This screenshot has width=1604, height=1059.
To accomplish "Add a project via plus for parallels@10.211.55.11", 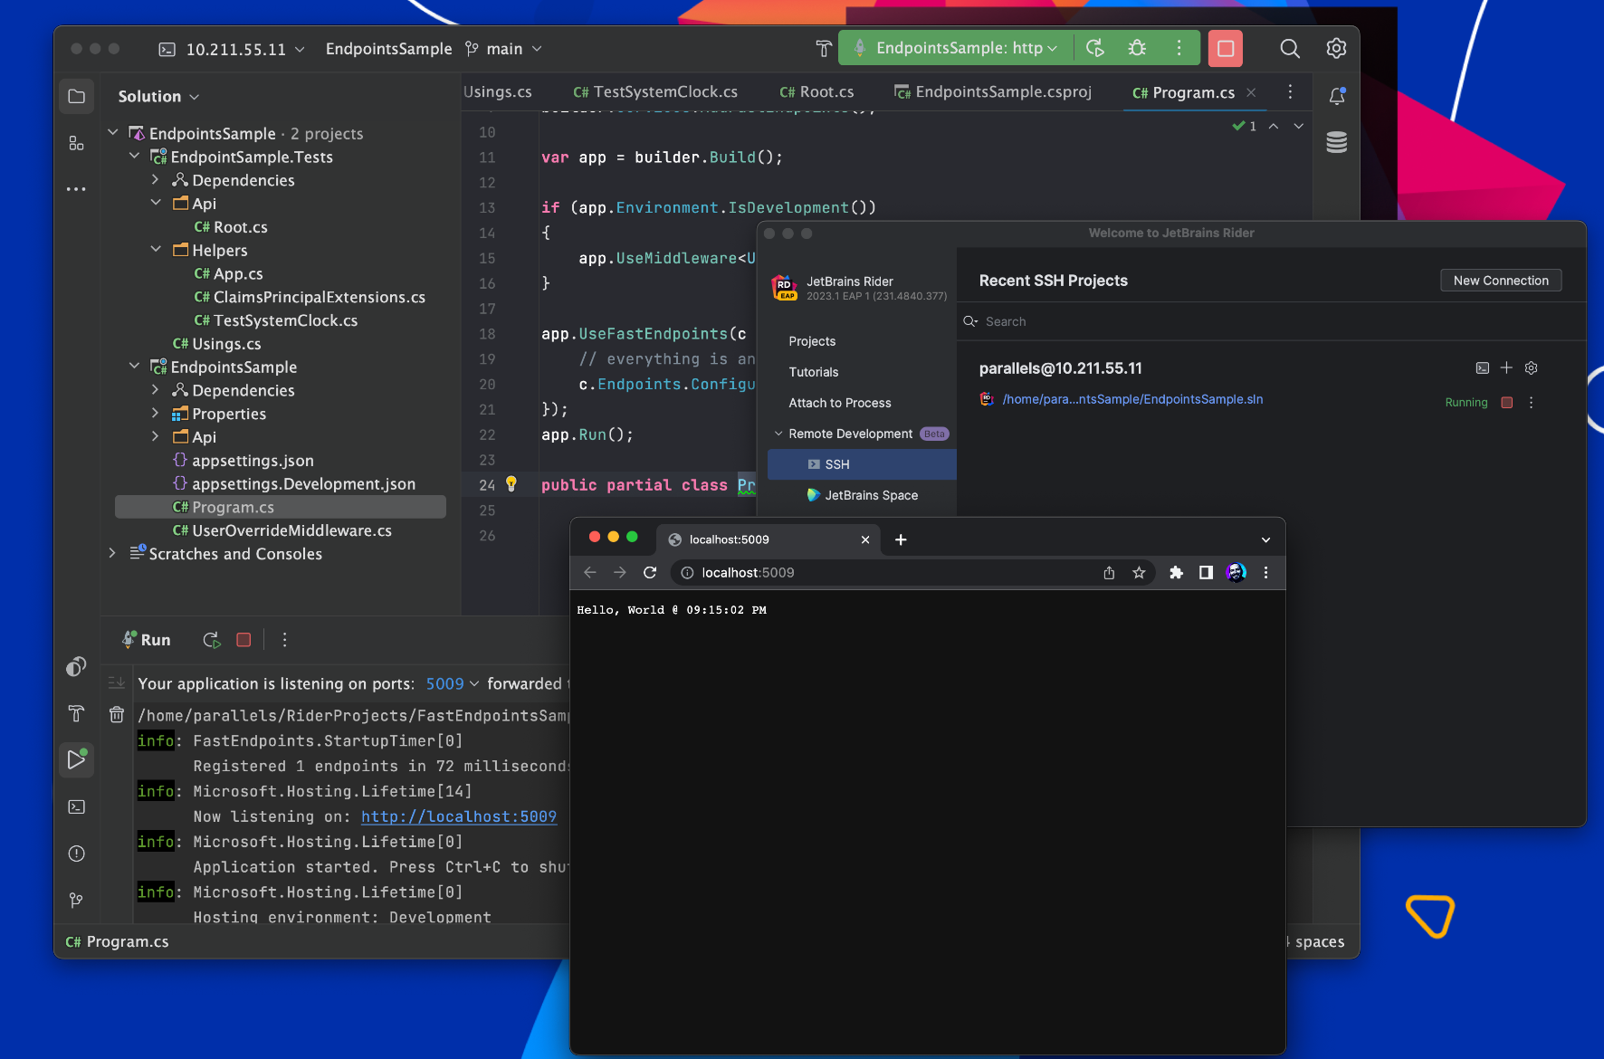I will click(x=1506, y=368).
